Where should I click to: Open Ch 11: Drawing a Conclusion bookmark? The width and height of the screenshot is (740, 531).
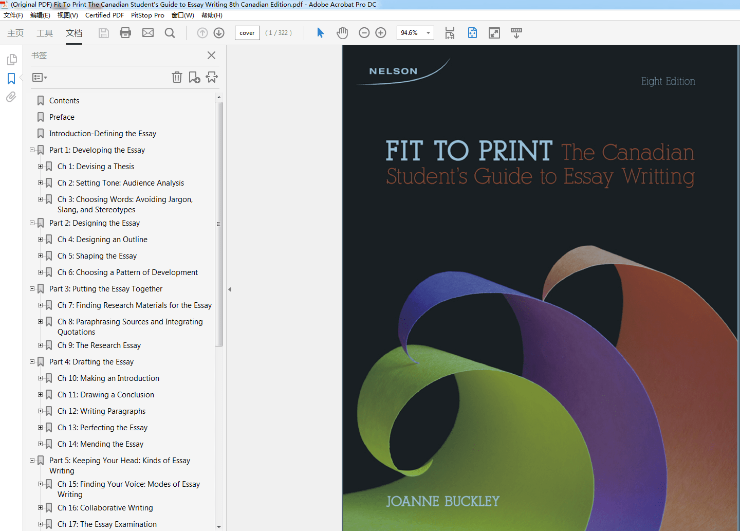pos(106,395)
